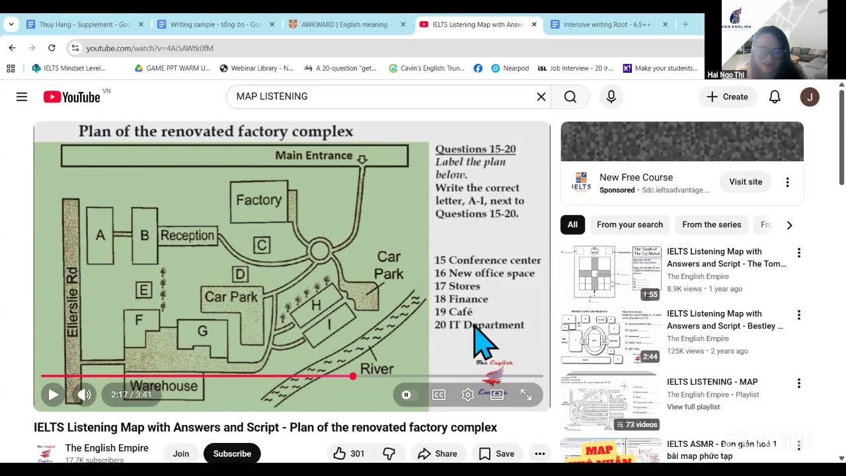The image size is (846, 476).
Task: Click Visit site on the ad
Action: pyautogui.click(x=746, y=182)
